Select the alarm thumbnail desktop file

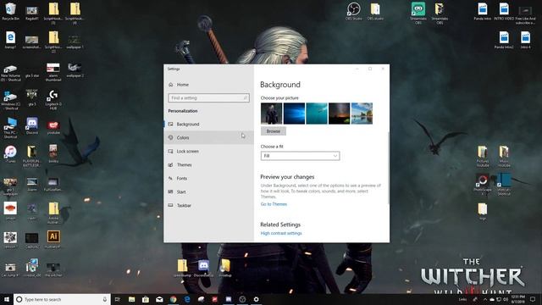tap(53, 72)
